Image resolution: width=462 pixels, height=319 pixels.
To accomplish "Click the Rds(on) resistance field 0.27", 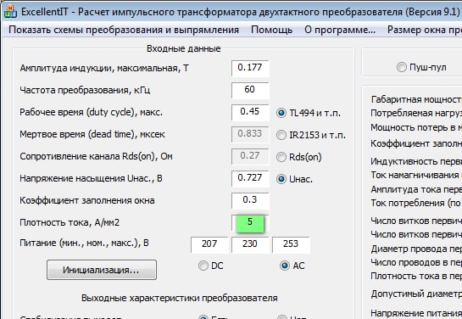I will click(250, 156).
